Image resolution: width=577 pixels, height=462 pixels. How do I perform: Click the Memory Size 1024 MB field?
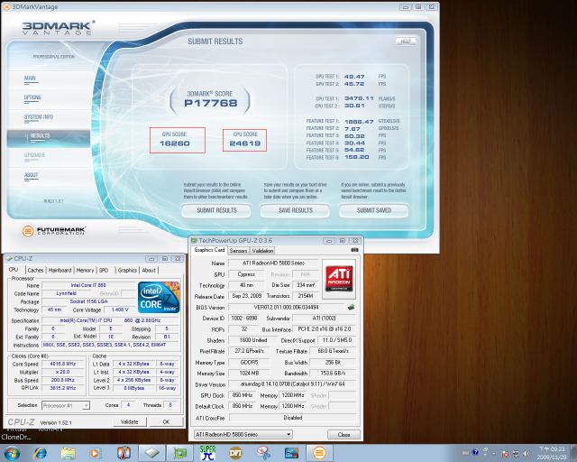click(249, 374)
